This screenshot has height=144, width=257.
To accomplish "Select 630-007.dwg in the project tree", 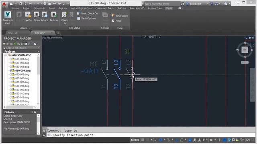I will click(x=22, y=82).
